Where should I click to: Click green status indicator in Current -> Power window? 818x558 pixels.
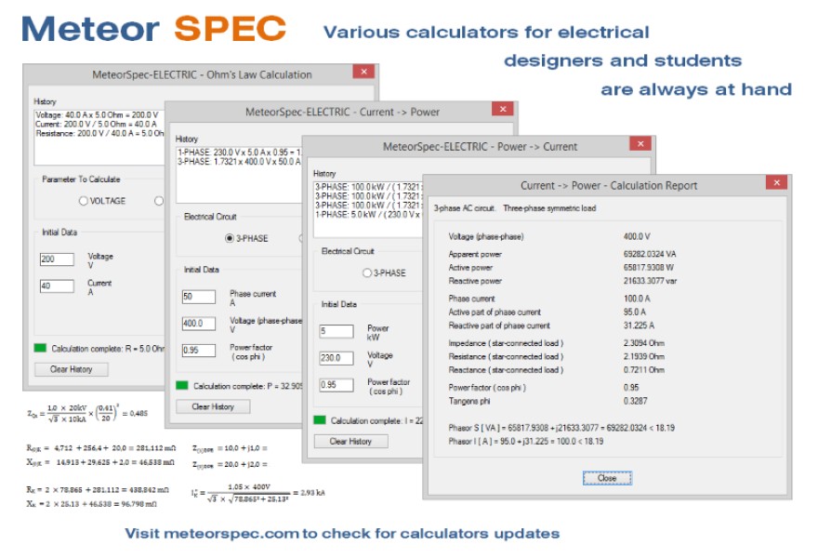[182, 385]
